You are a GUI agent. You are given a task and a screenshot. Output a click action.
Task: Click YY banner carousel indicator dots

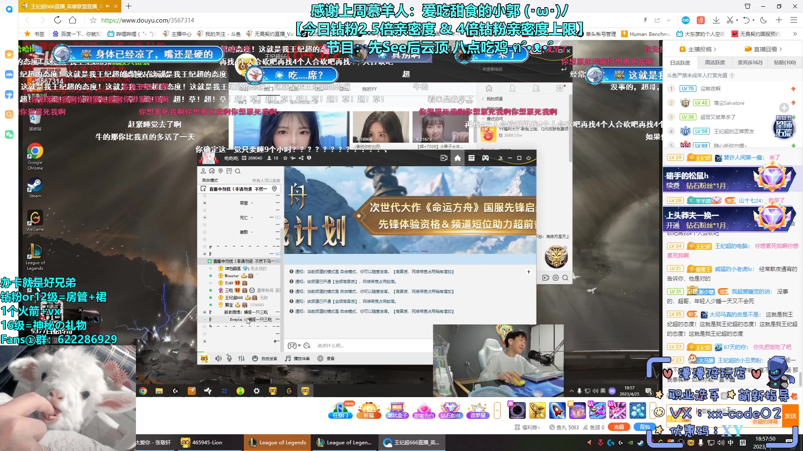tap(414, 251)
